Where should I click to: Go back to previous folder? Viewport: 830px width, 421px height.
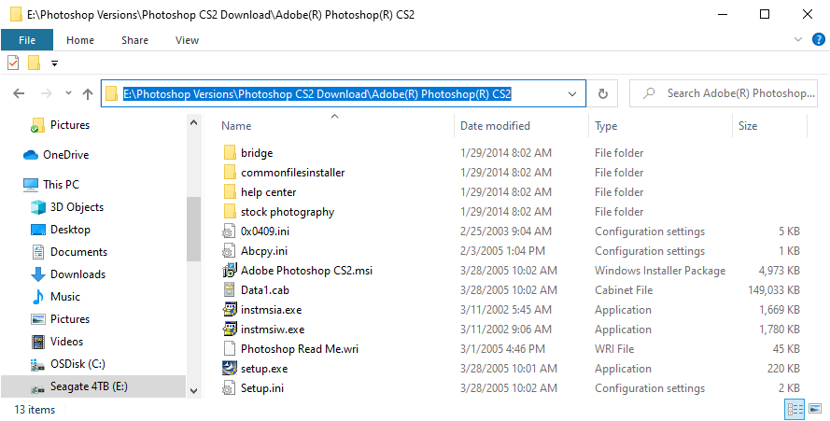(x=19, y=93)
